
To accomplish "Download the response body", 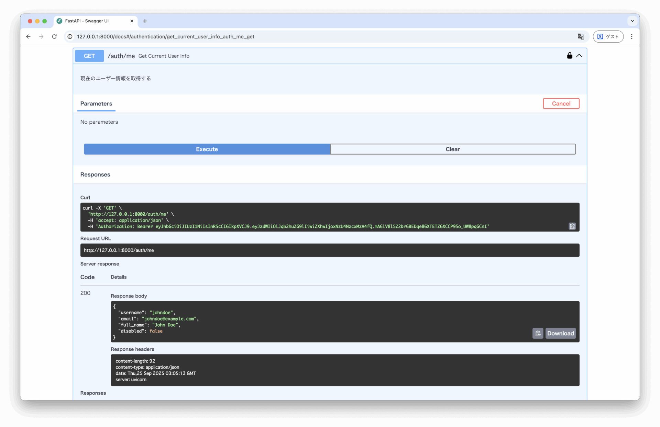I will [x=560, y=333].
